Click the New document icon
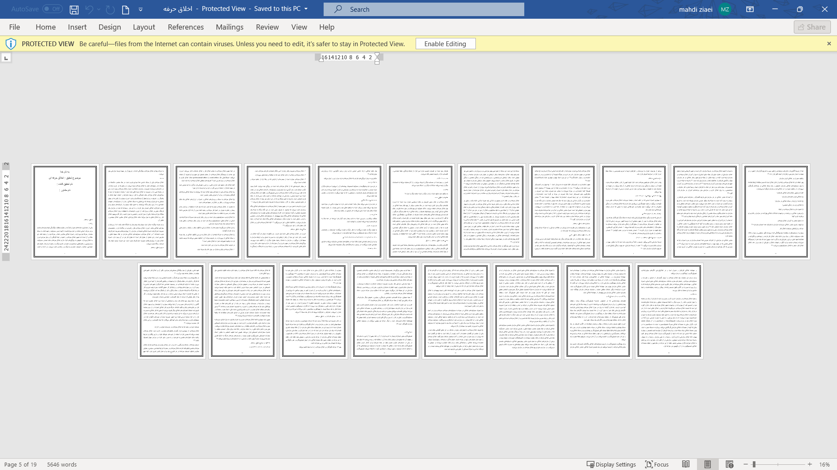 tap(126, 9)
